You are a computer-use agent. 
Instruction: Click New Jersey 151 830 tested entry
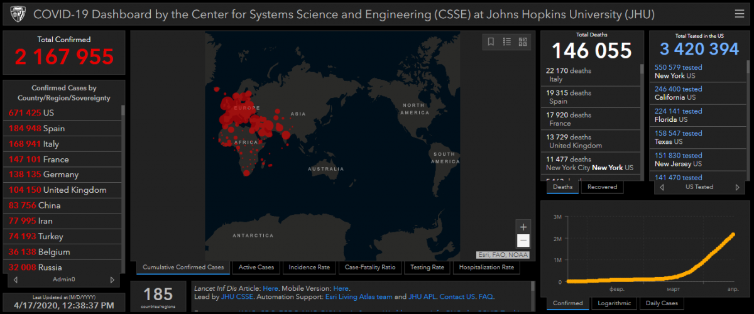click(x=698, y=160)
